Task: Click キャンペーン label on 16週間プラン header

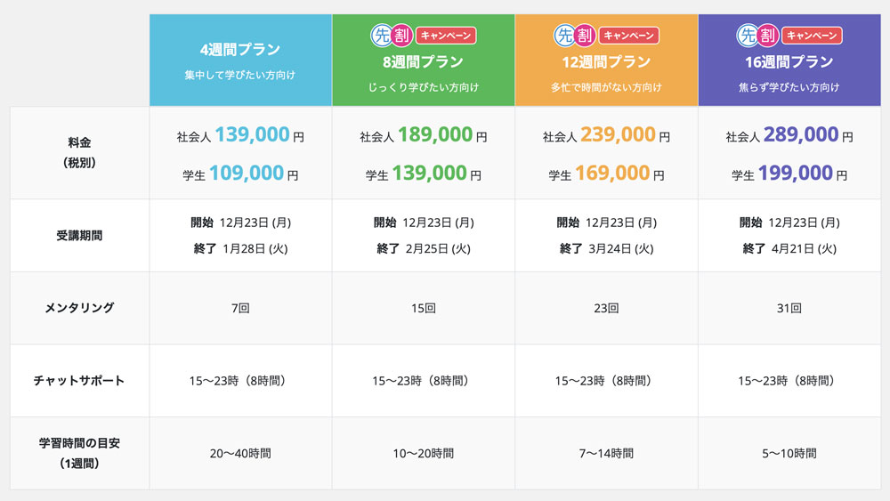Action: (813, 36)
